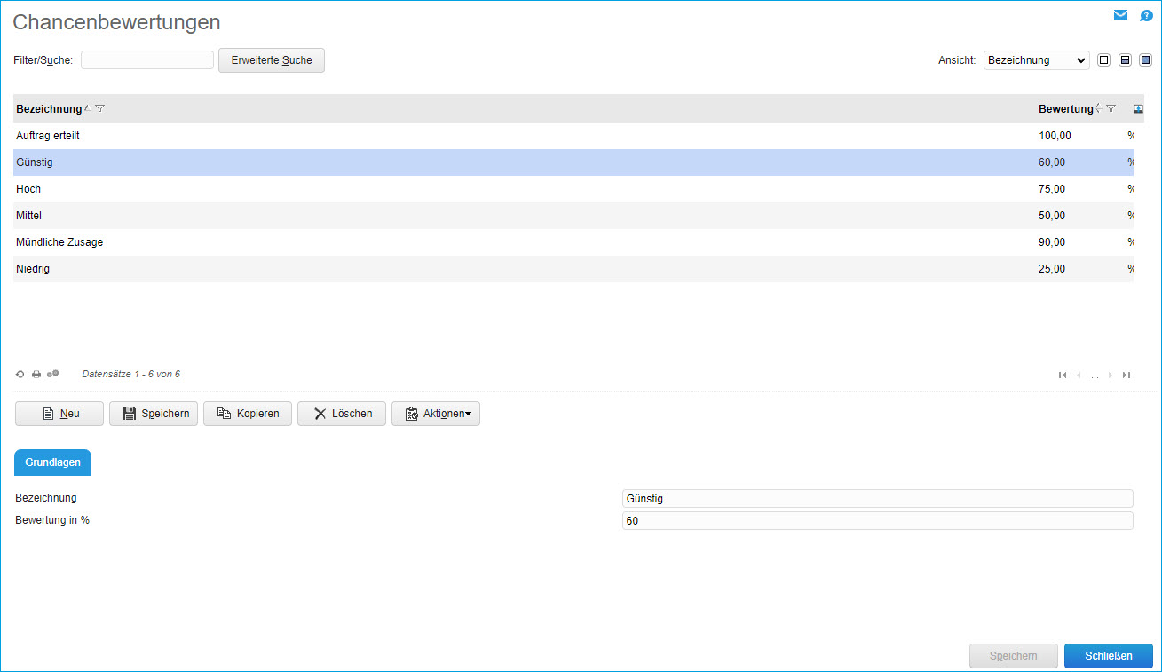Go to the previous page of records

click(1079, 376)
